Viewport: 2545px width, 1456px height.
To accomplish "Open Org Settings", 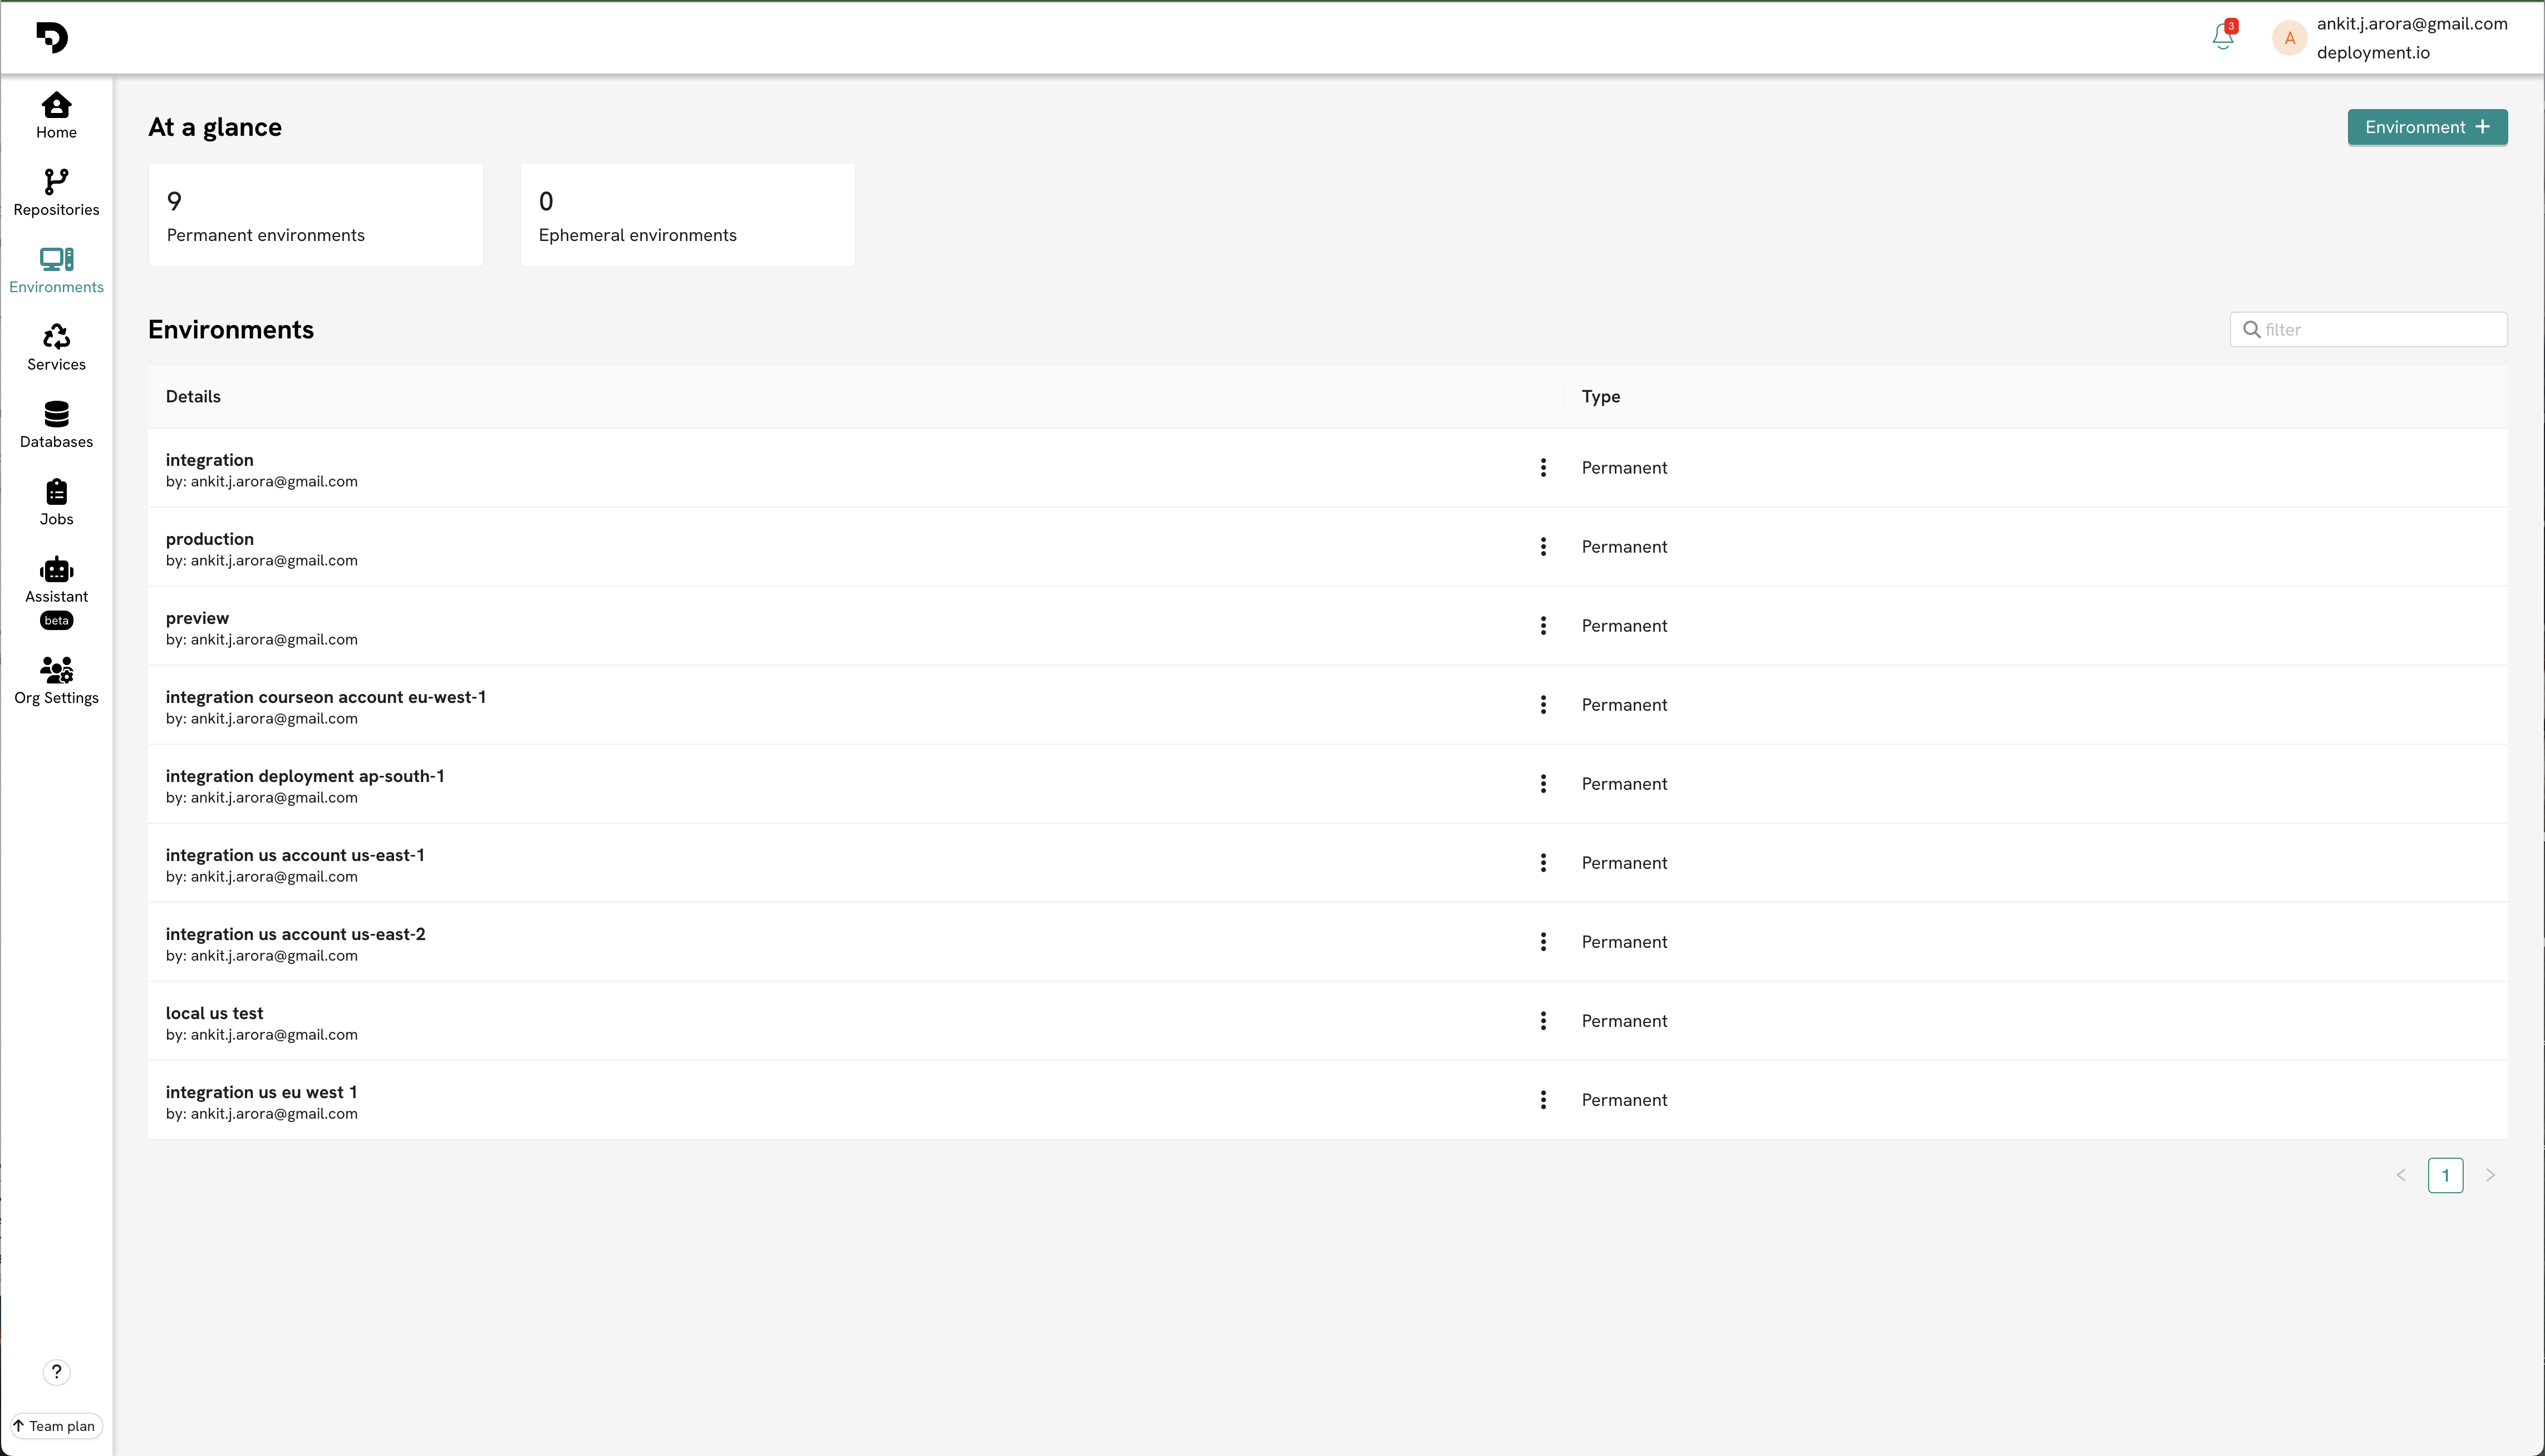I will pos(56,680).
